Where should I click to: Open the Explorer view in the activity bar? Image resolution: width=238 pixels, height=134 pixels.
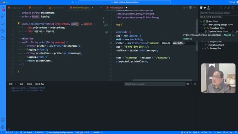(3, 9)
